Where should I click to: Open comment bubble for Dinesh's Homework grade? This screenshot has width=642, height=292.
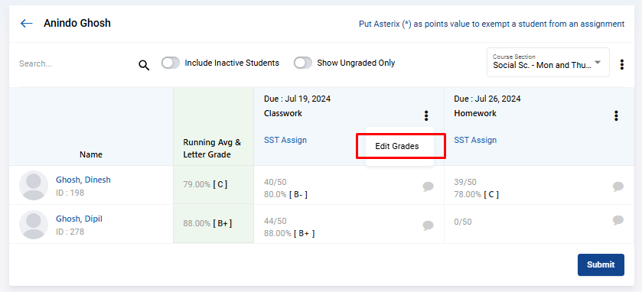coord(618,187)
